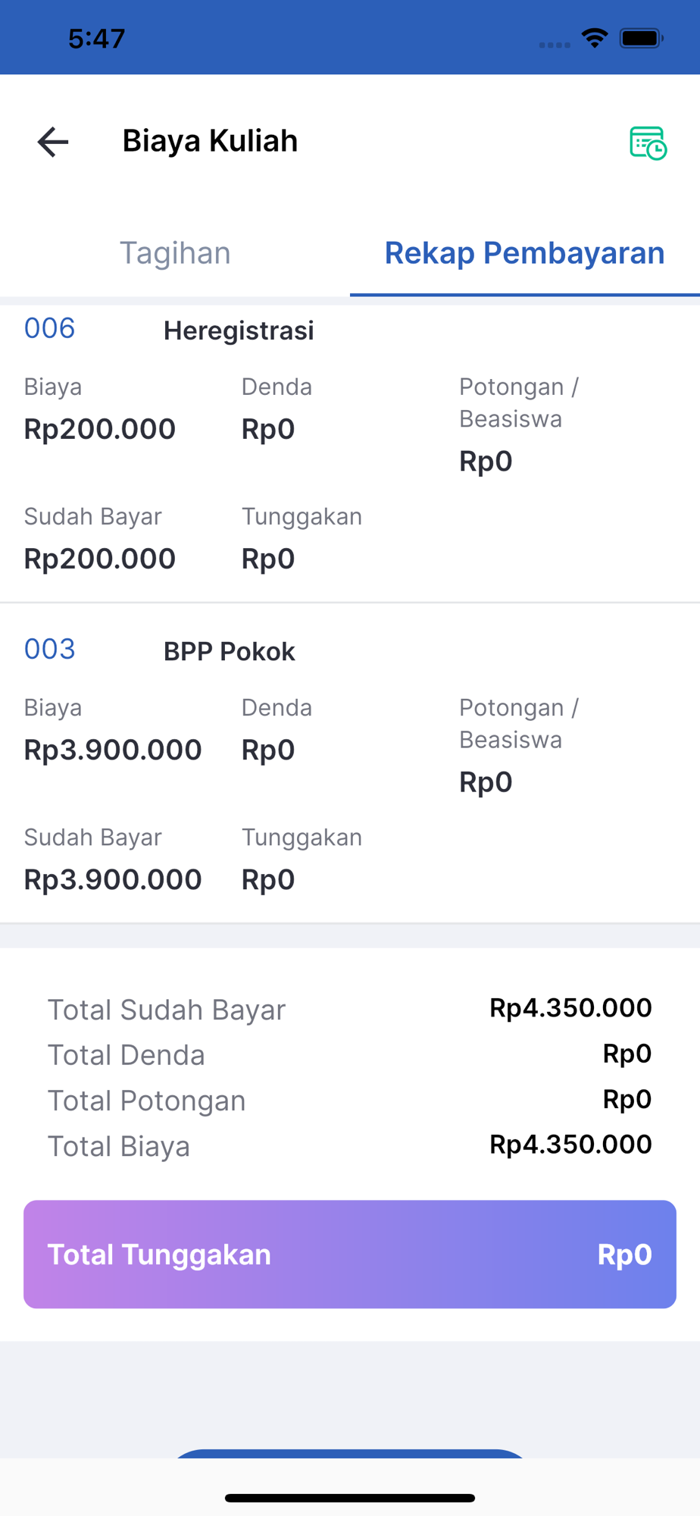
Task: Select the Rekap Pembayaran tab
Action: (525, 253)
